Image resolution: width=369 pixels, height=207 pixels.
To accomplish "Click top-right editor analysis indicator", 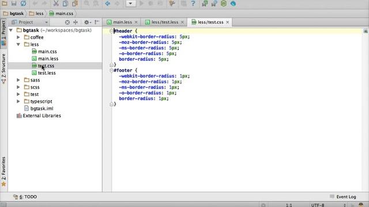I will 366,31.
